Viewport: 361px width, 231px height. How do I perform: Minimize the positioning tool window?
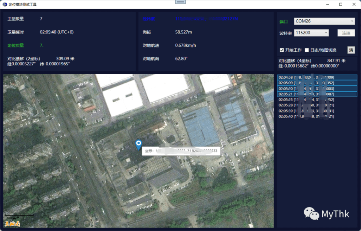tap(328, 5)
